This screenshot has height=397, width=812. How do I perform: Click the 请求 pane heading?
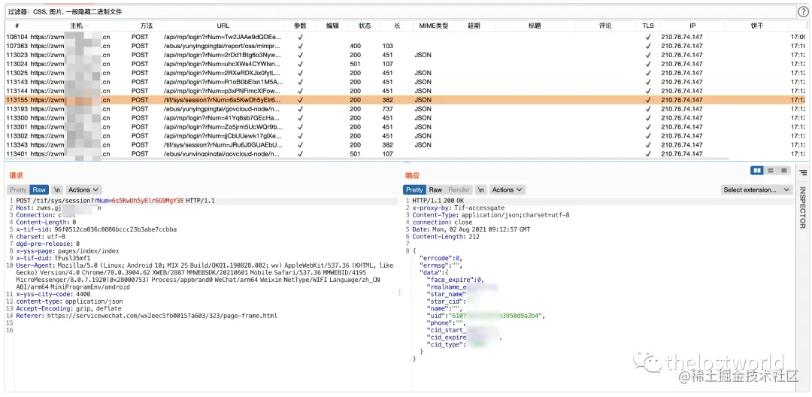(x=16, y=176)
